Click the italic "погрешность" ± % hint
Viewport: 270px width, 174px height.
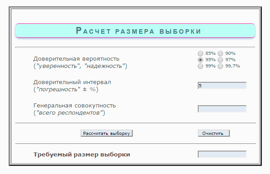[x=66, y=89]
